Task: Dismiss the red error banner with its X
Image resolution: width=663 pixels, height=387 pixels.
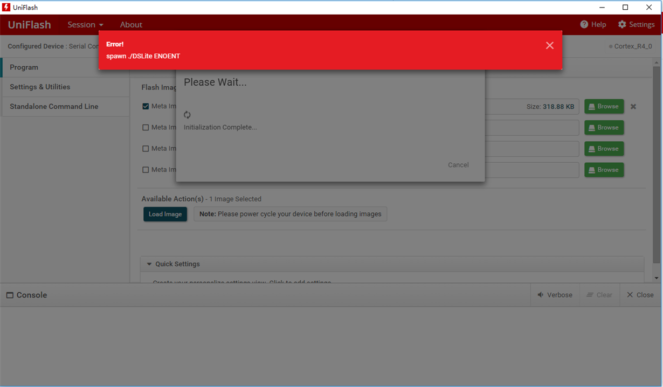Action: (x=549, y=45)
